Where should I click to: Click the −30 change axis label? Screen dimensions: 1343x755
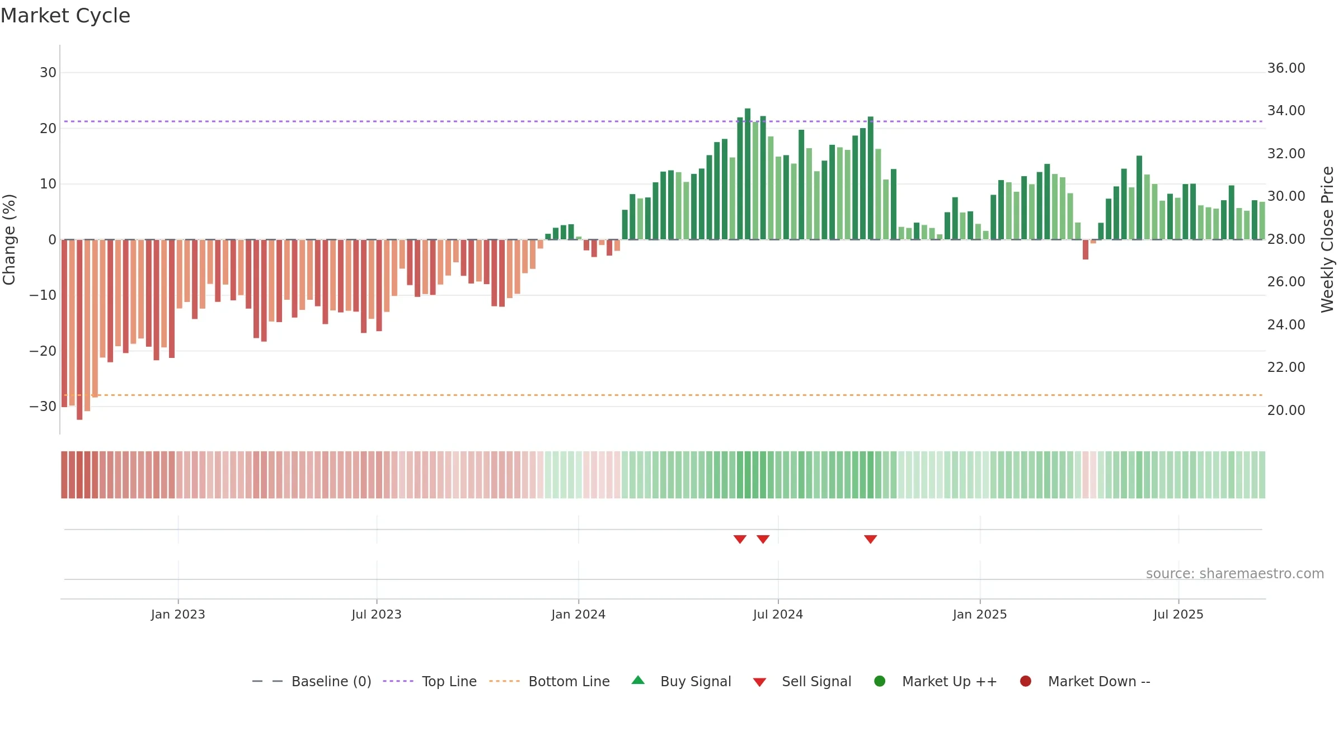pyautogui.click(x=43, y=407)
